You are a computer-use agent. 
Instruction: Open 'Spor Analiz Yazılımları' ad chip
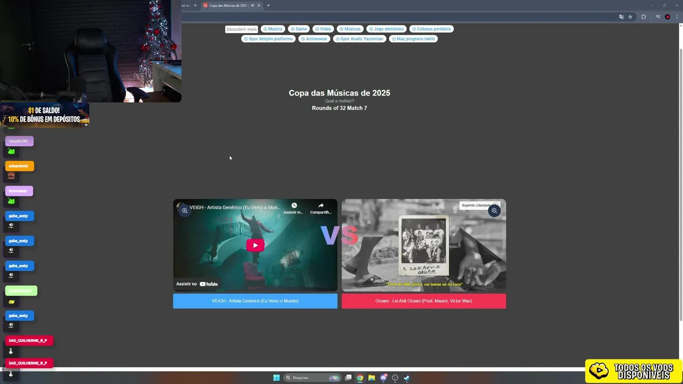[359, 38]
